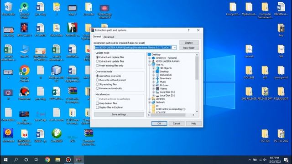Open taskbar search magnifier
The height and width of the screenshot is (164, 292).
click(16, 160)
